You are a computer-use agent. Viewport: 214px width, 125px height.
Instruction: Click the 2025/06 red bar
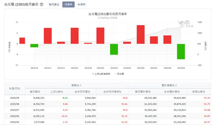141,34
